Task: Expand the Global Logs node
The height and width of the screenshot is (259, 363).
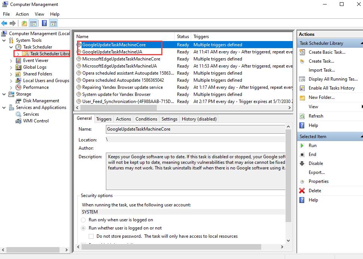Action: click(11, 68)
